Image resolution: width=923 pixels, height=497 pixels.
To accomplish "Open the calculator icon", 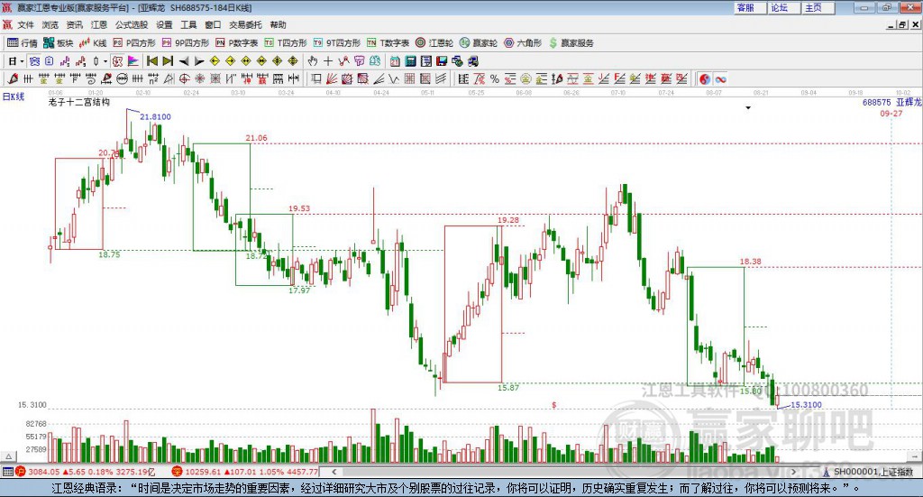I will (410, 61).
